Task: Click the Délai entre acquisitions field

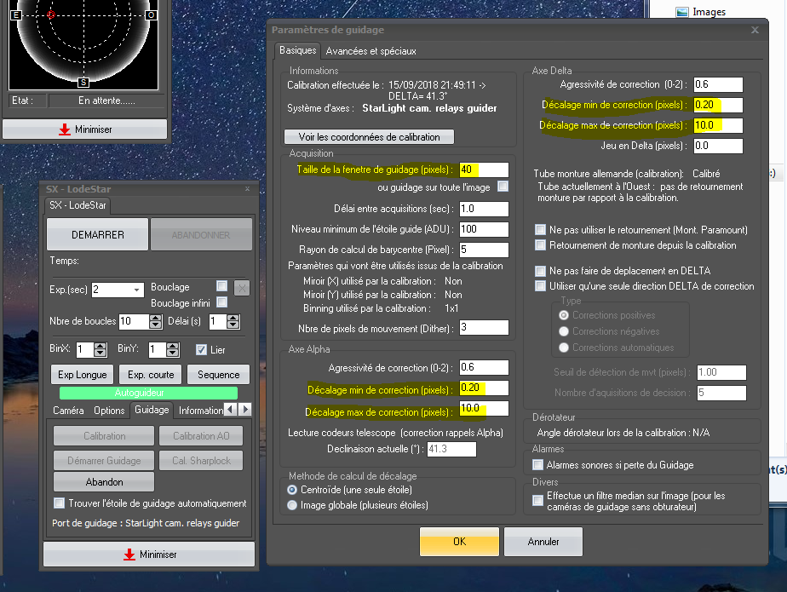Action: 484,209
